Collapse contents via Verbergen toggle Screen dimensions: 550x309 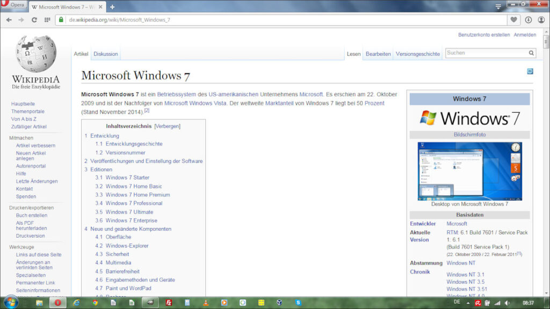168,126
